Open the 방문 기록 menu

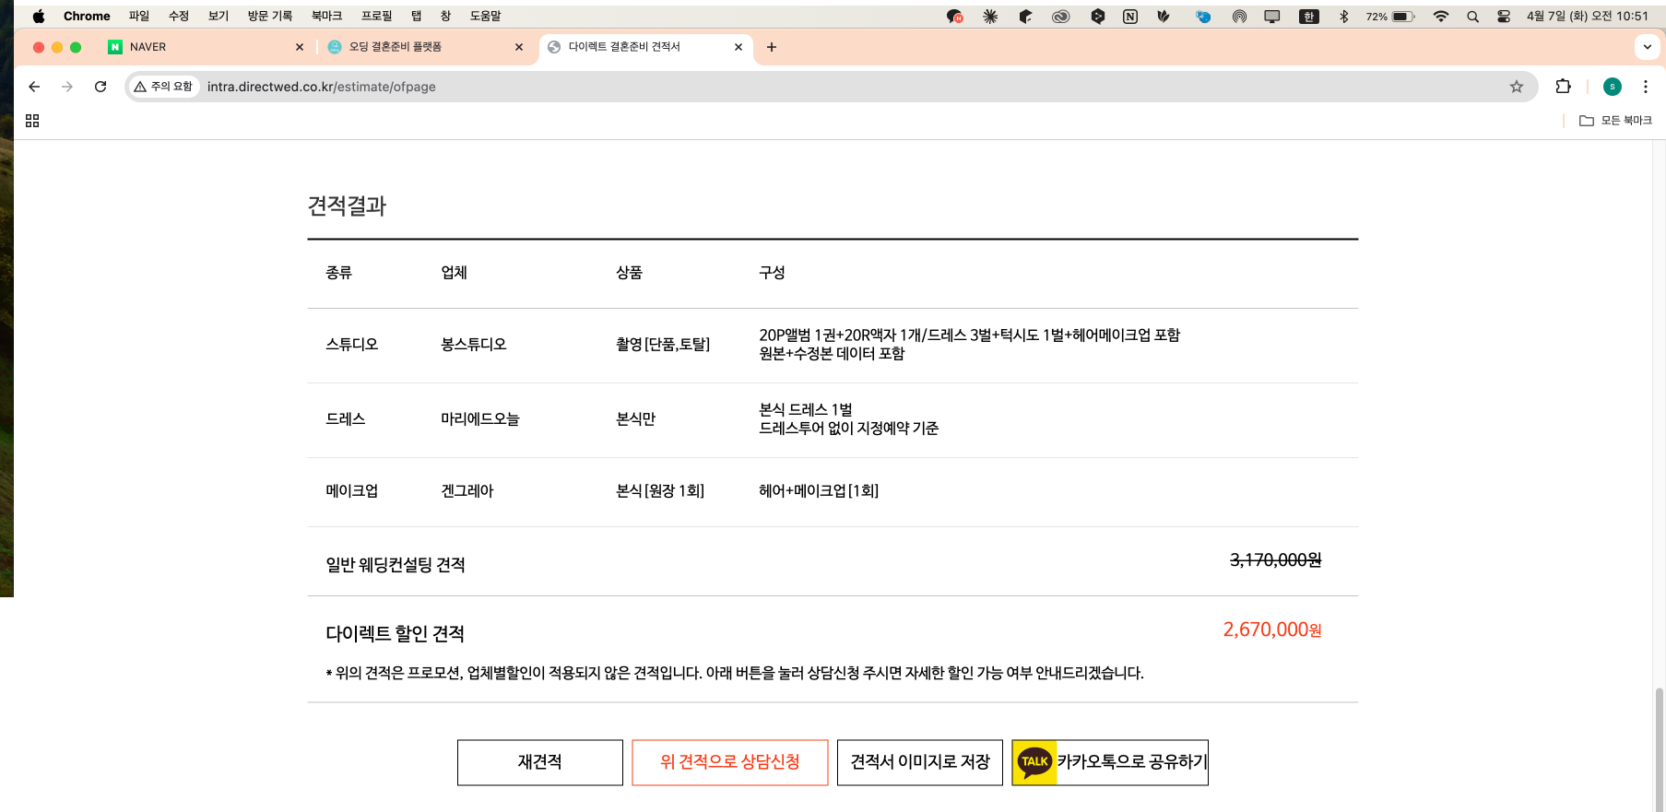tap(270, 16)
